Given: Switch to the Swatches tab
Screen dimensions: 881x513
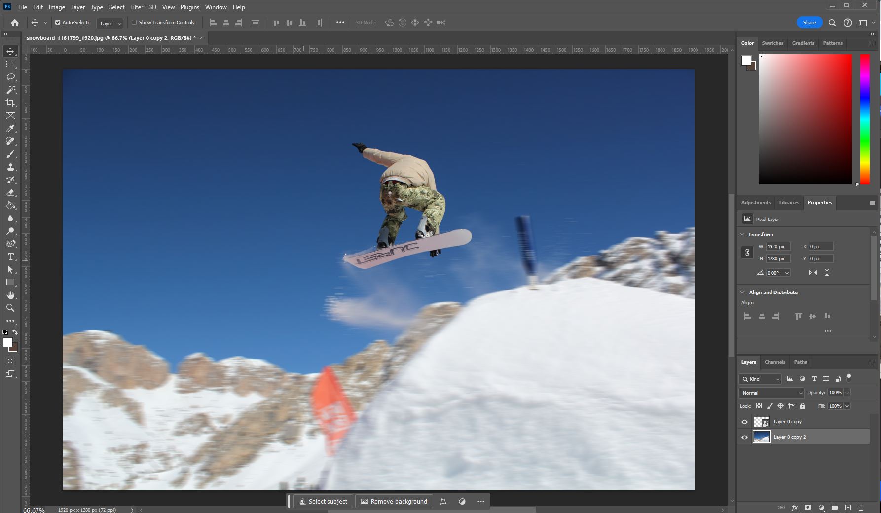Looking at the screenshot, I should pyautogui.click(x=772, y=43).
